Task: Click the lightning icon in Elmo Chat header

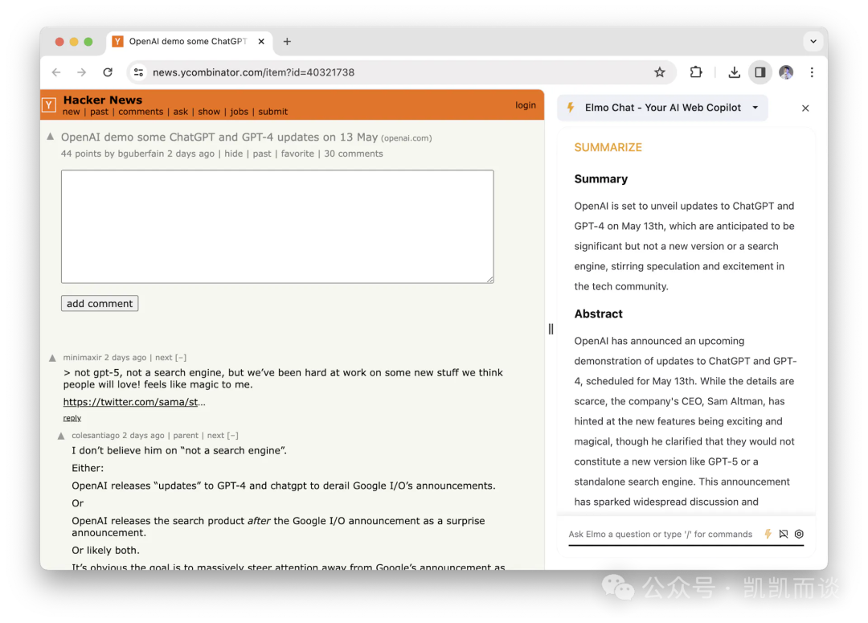Action: point(571,108)
